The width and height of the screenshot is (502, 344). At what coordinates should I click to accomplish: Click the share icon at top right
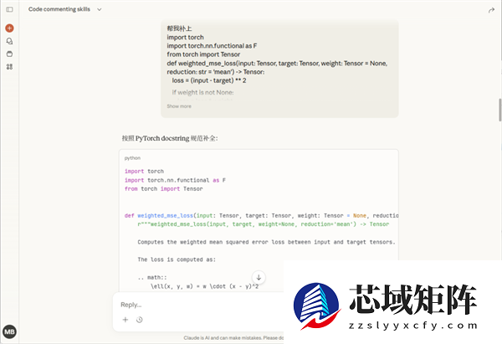click(491, 11)
